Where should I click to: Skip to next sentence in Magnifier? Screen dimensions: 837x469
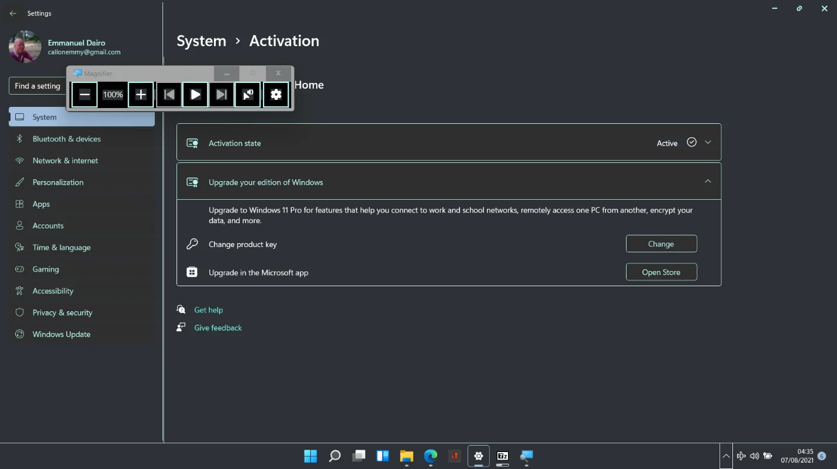[222, 95]
